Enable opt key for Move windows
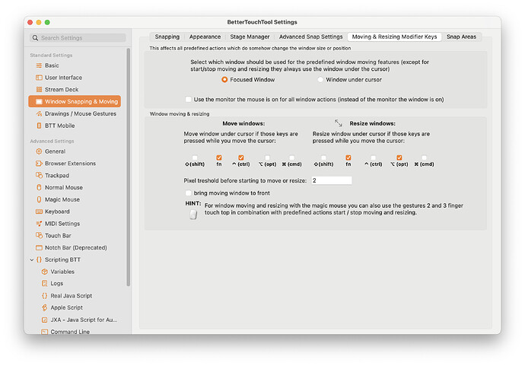 click(x=267, y=158)
